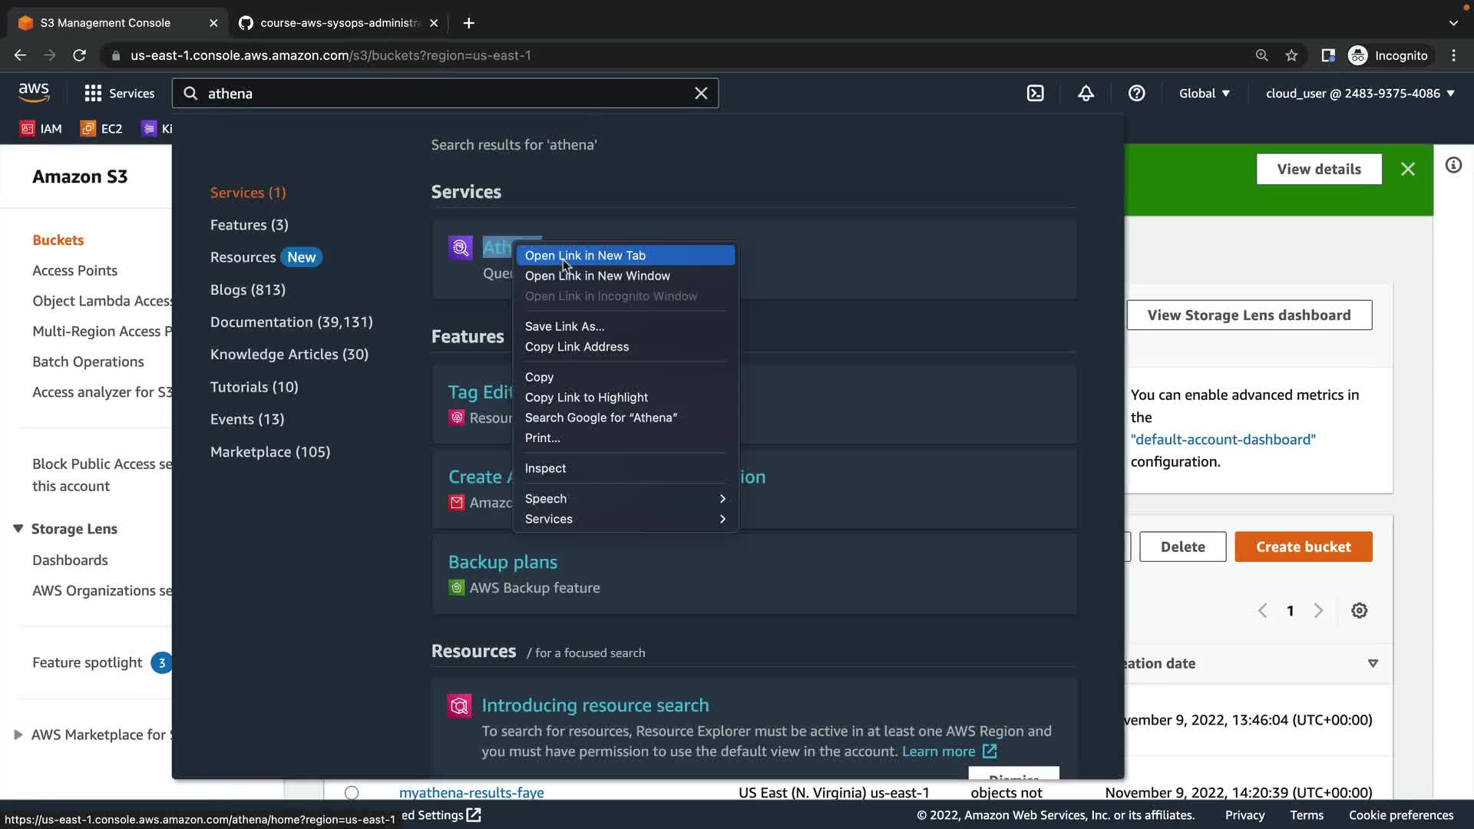Screen dimensions: 1474x829
Task: Open the table settings gear icon
Action: point(1359,611)
